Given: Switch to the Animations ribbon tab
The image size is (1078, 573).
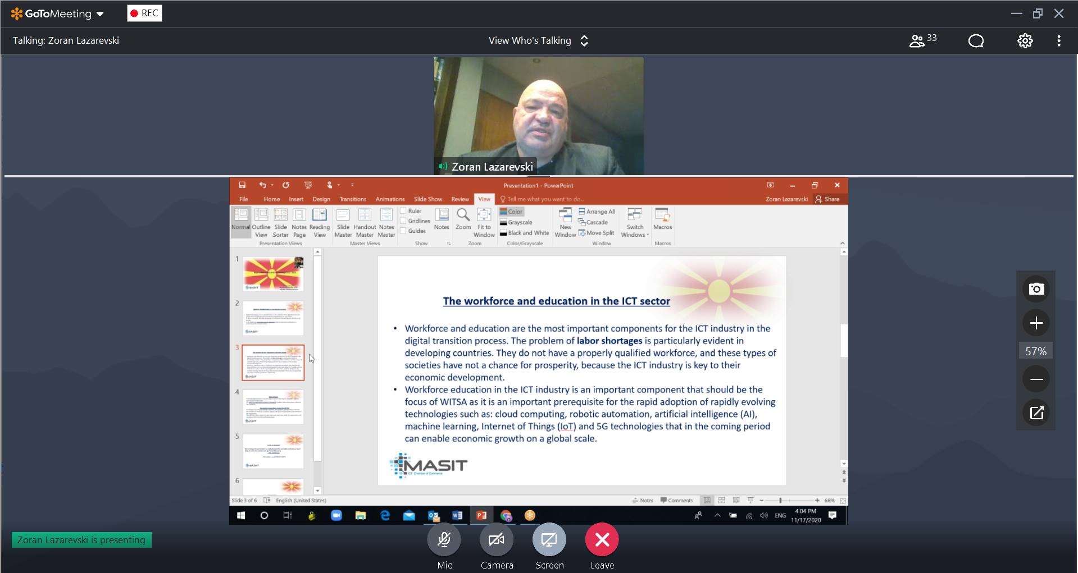Looking at the screenshot, I should (x=390, y=199).
